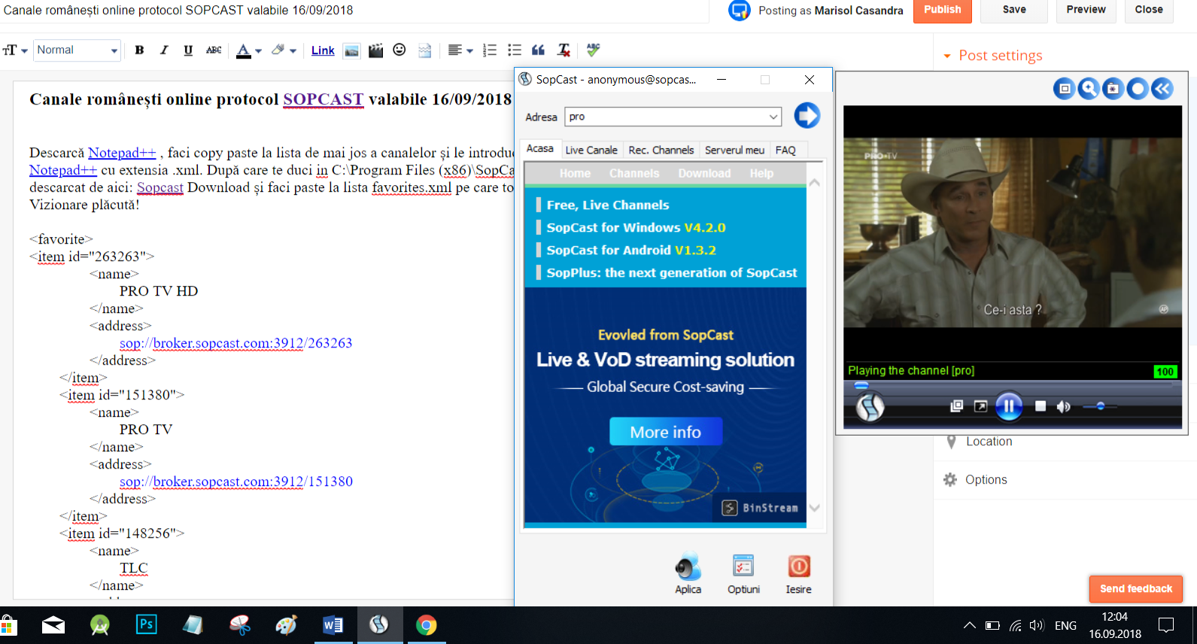
Task: Open Photoshop from the taskbar
Action: (146, 624)
